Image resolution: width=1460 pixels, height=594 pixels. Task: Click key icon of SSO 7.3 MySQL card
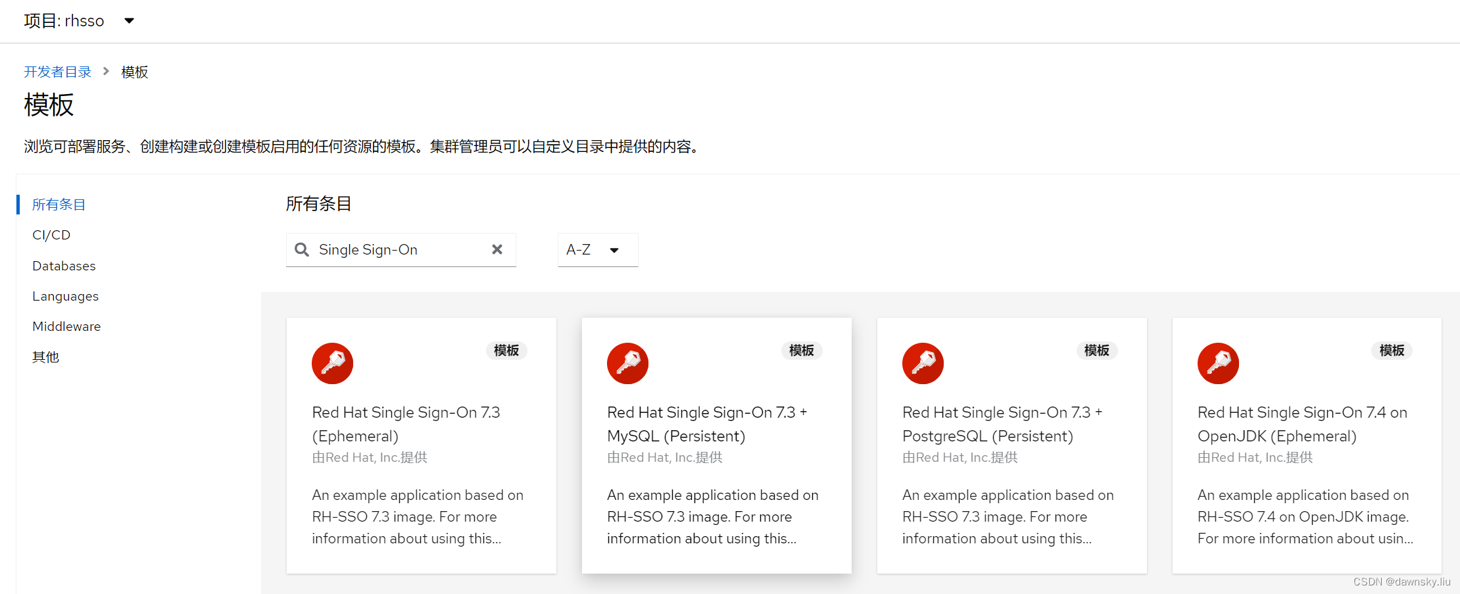pyautogui.click(x=627, y=363)
